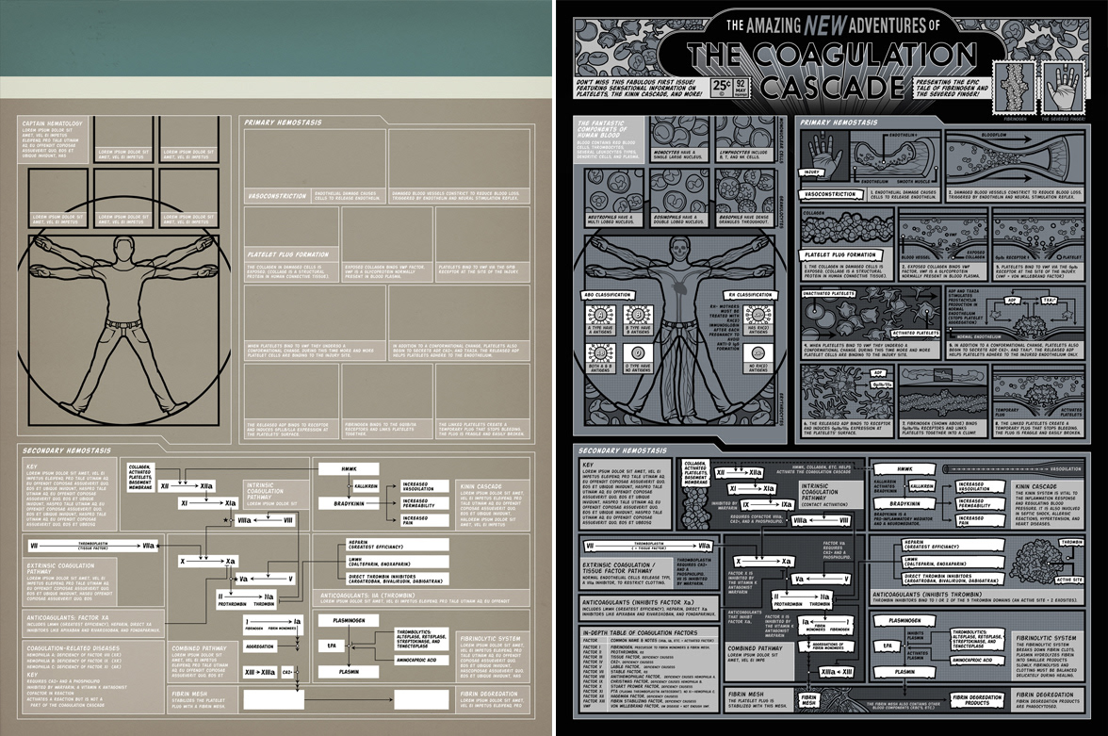Click the 'Fibrin Degradation Products' box
1108x736 pixels.
979,699
